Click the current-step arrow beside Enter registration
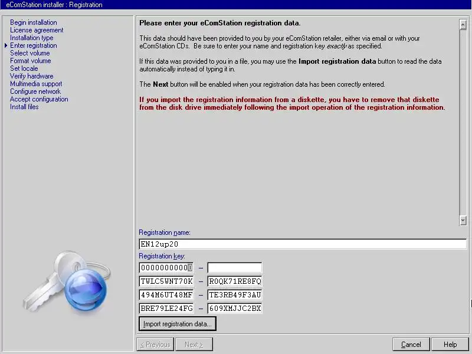The height and width of the screenshot is (354, 472). point(6,45)
